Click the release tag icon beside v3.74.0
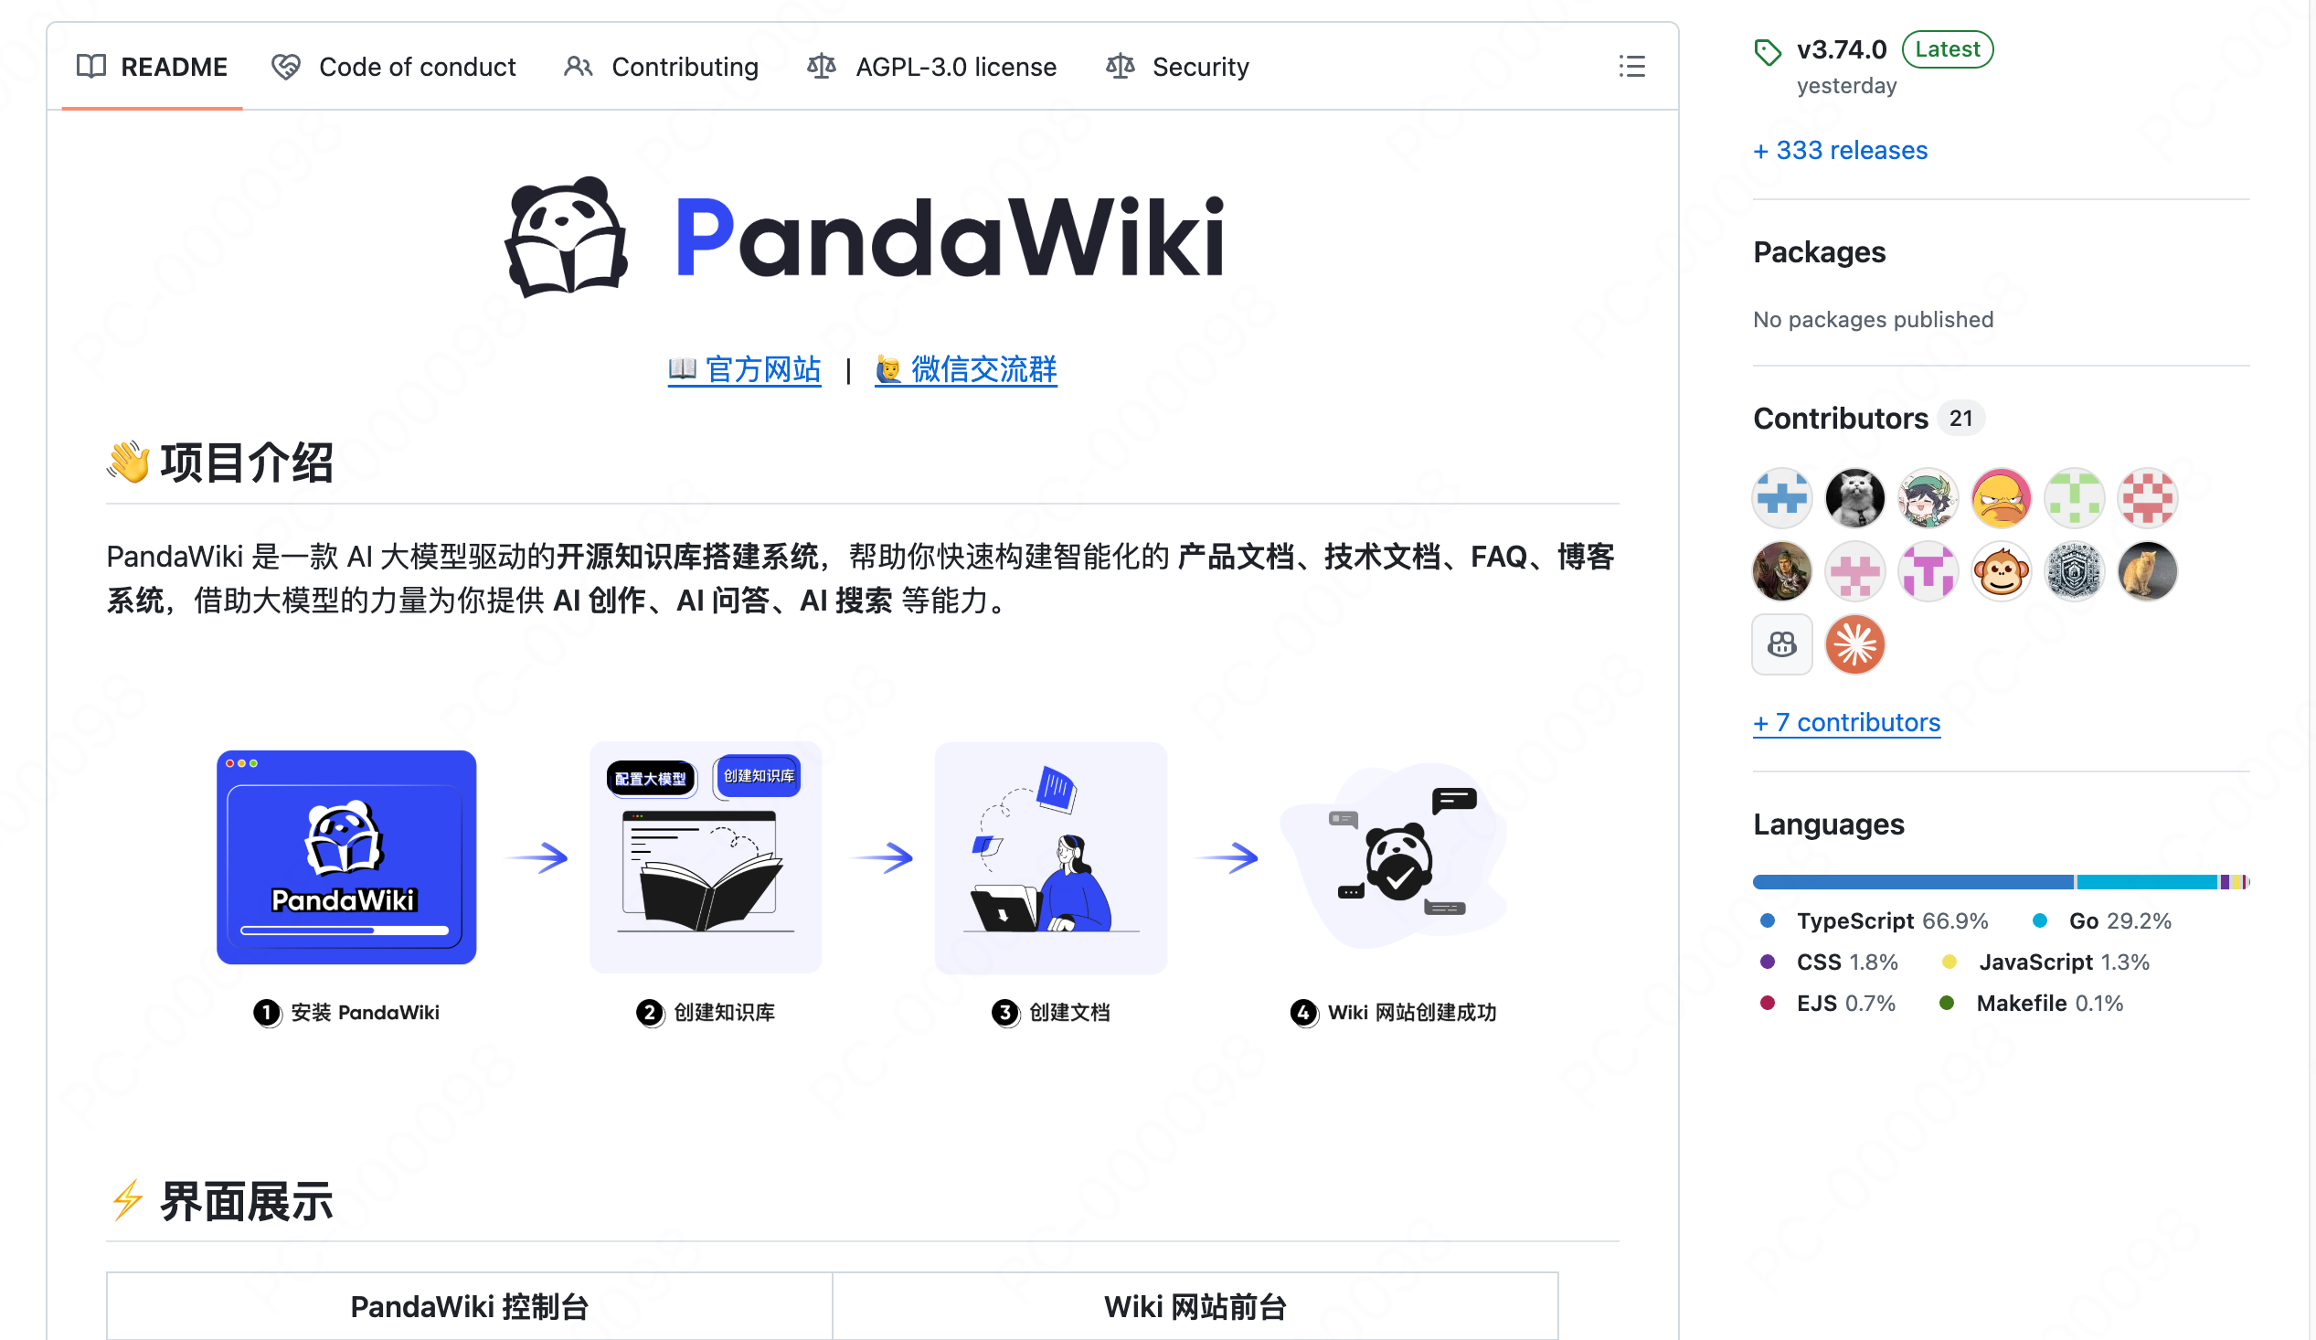This screenshot has width=2316, height=1340. (x=1767, y=51)
